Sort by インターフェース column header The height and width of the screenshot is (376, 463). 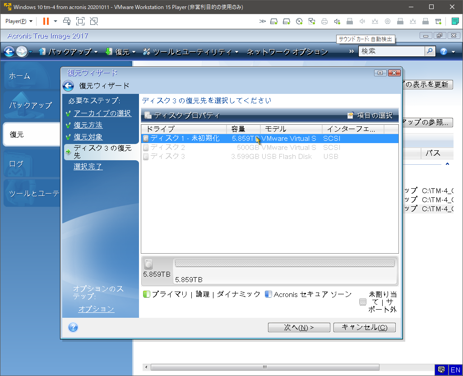pos(353,129)
